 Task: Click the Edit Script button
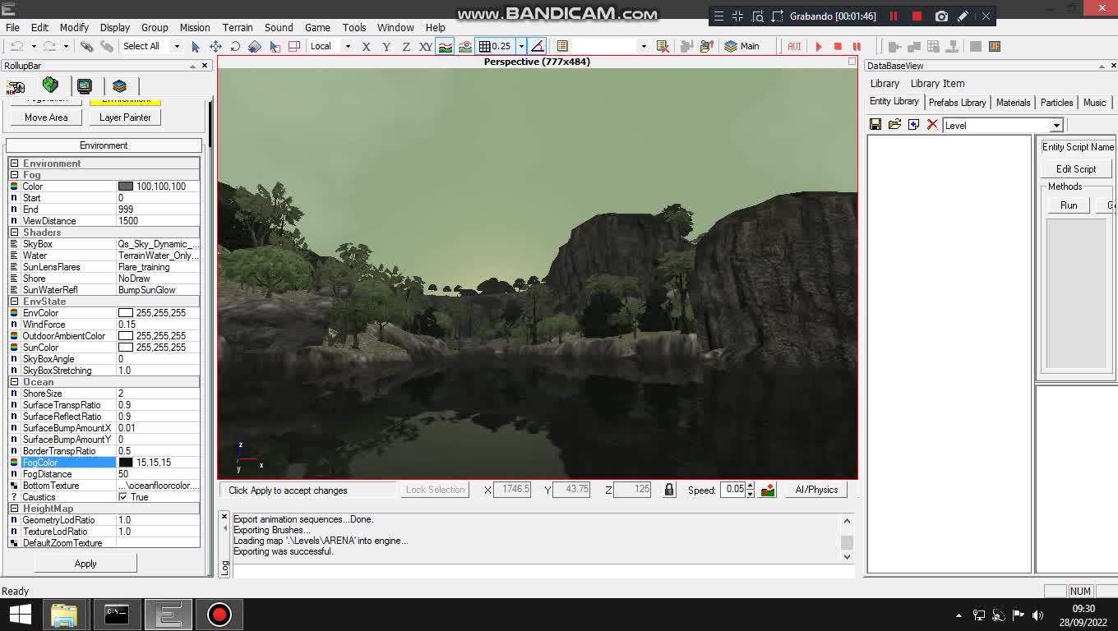pos(1076,169)
